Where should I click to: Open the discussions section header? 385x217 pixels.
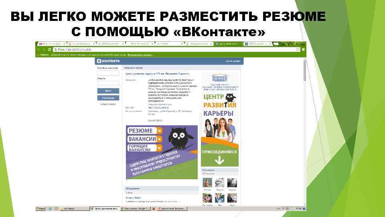[162, 188]
